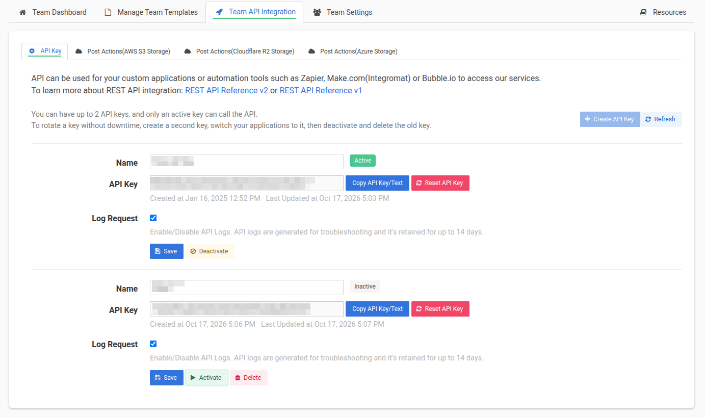Image resolution: width=705 pixels, height=417 pixels.
Task: Copy API Key/Text for the Active key
Action: tap(377, 183)
